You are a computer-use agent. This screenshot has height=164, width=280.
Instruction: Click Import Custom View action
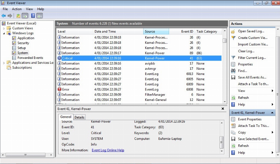click(253, 45)
